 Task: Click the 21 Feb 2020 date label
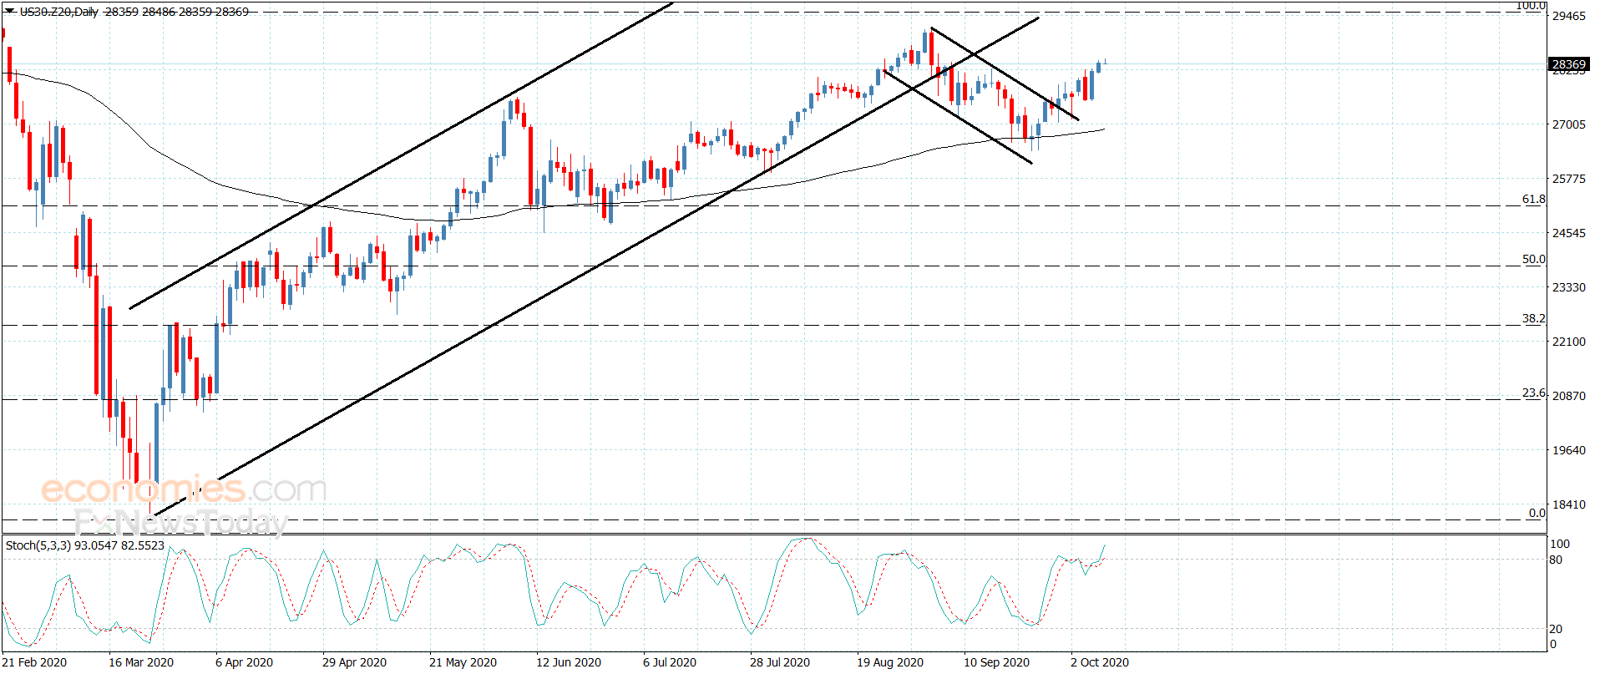point(34,662)
